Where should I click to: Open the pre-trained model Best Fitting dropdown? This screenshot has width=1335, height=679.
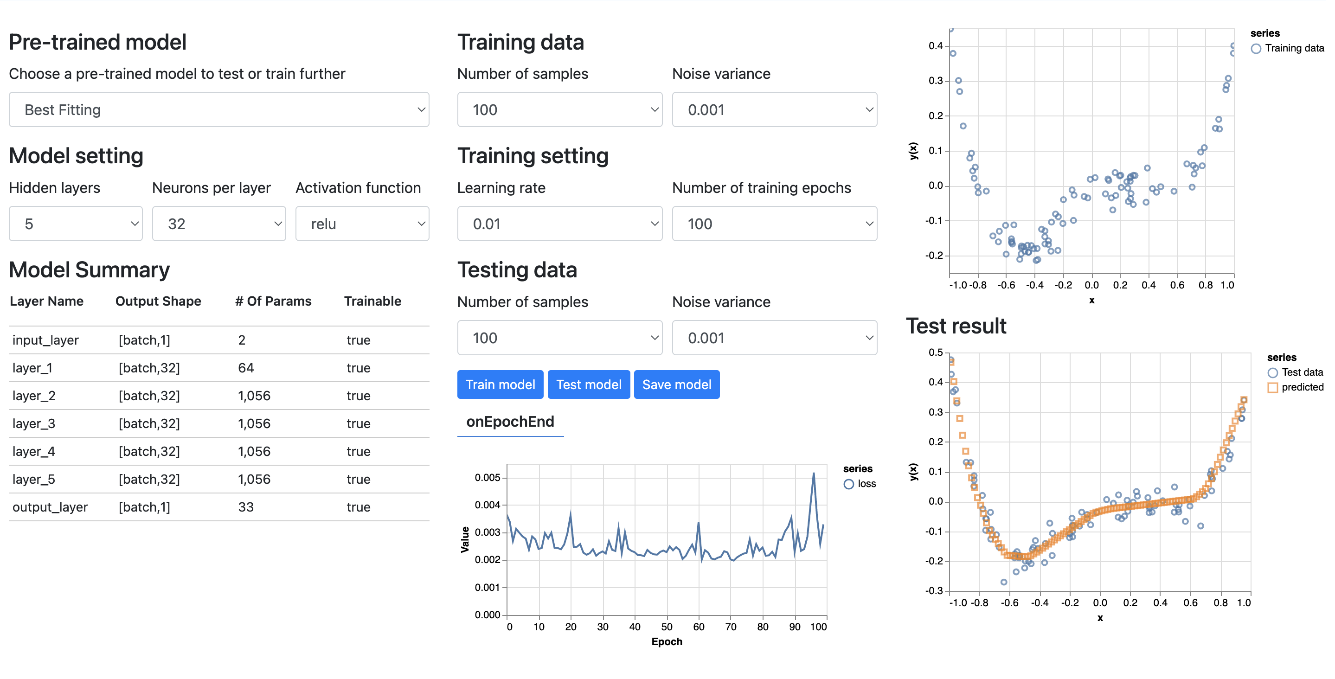(218, 110)
